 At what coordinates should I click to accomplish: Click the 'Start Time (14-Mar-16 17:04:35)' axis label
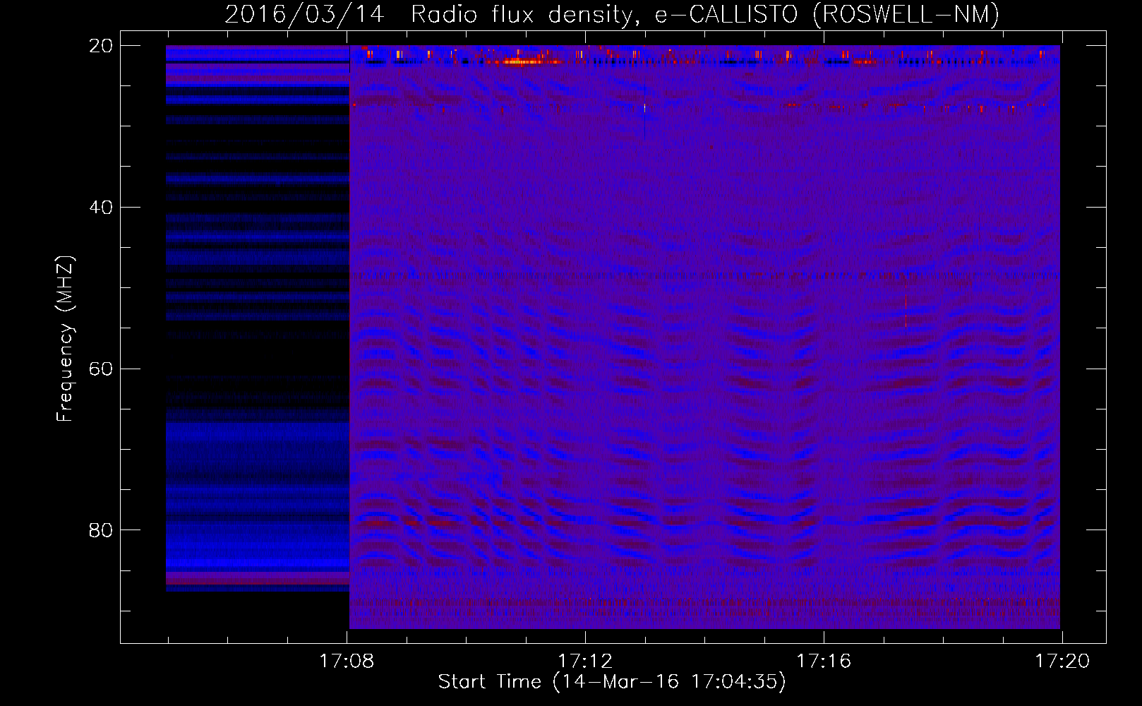click(x=612, y=682)
